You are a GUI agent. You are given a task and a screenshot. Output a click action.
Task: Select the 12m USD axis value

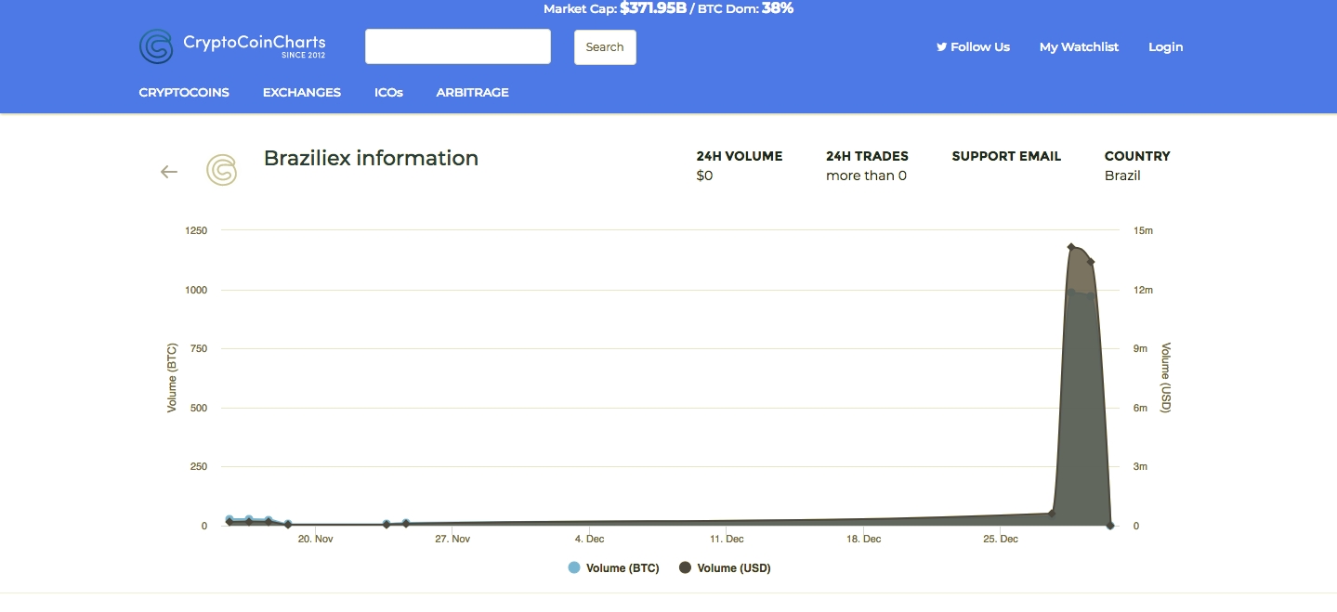click(x=1143, y=290)
